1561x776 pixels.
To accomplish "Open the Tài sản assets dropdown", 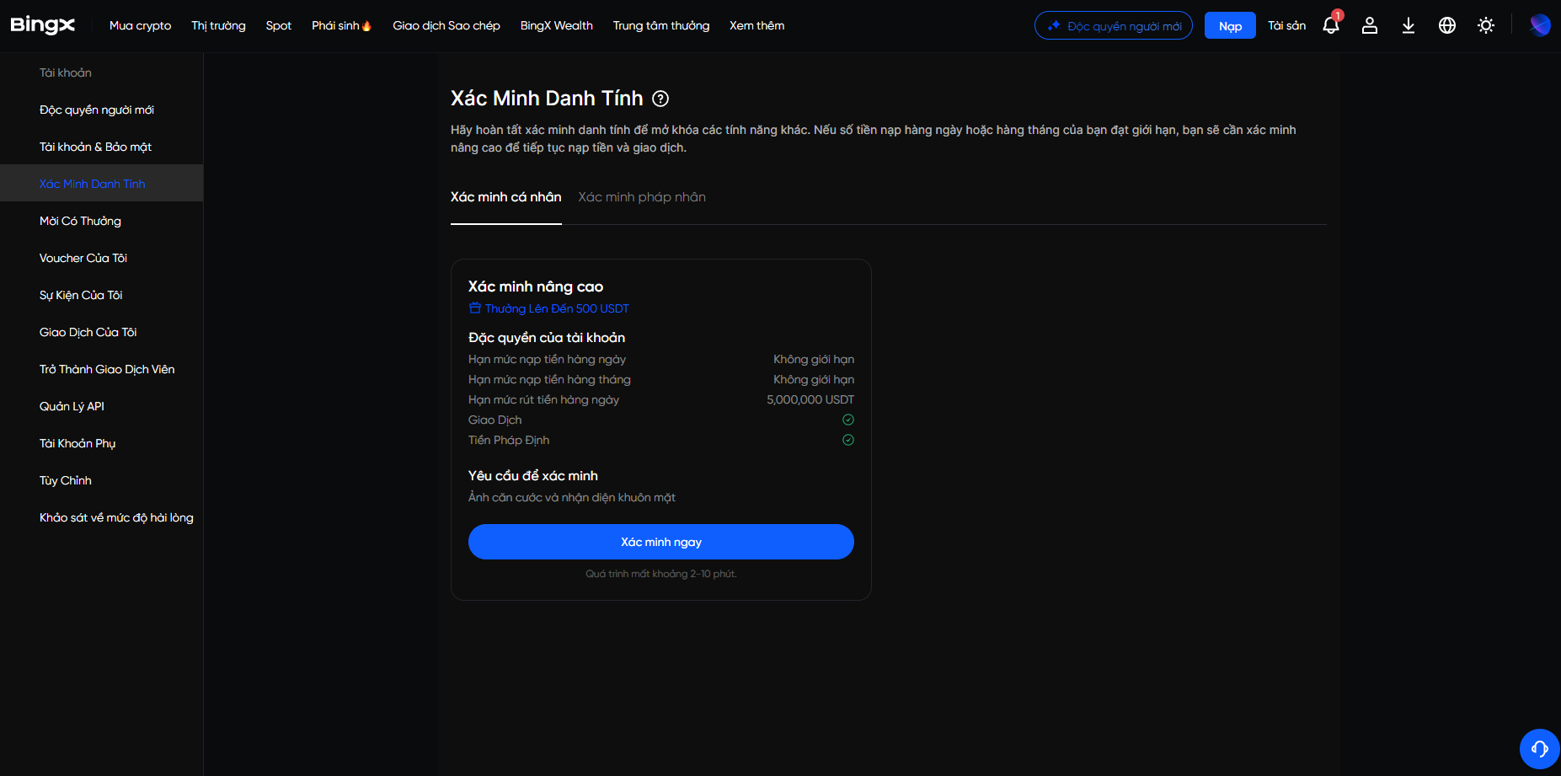I will [1286, 25].
